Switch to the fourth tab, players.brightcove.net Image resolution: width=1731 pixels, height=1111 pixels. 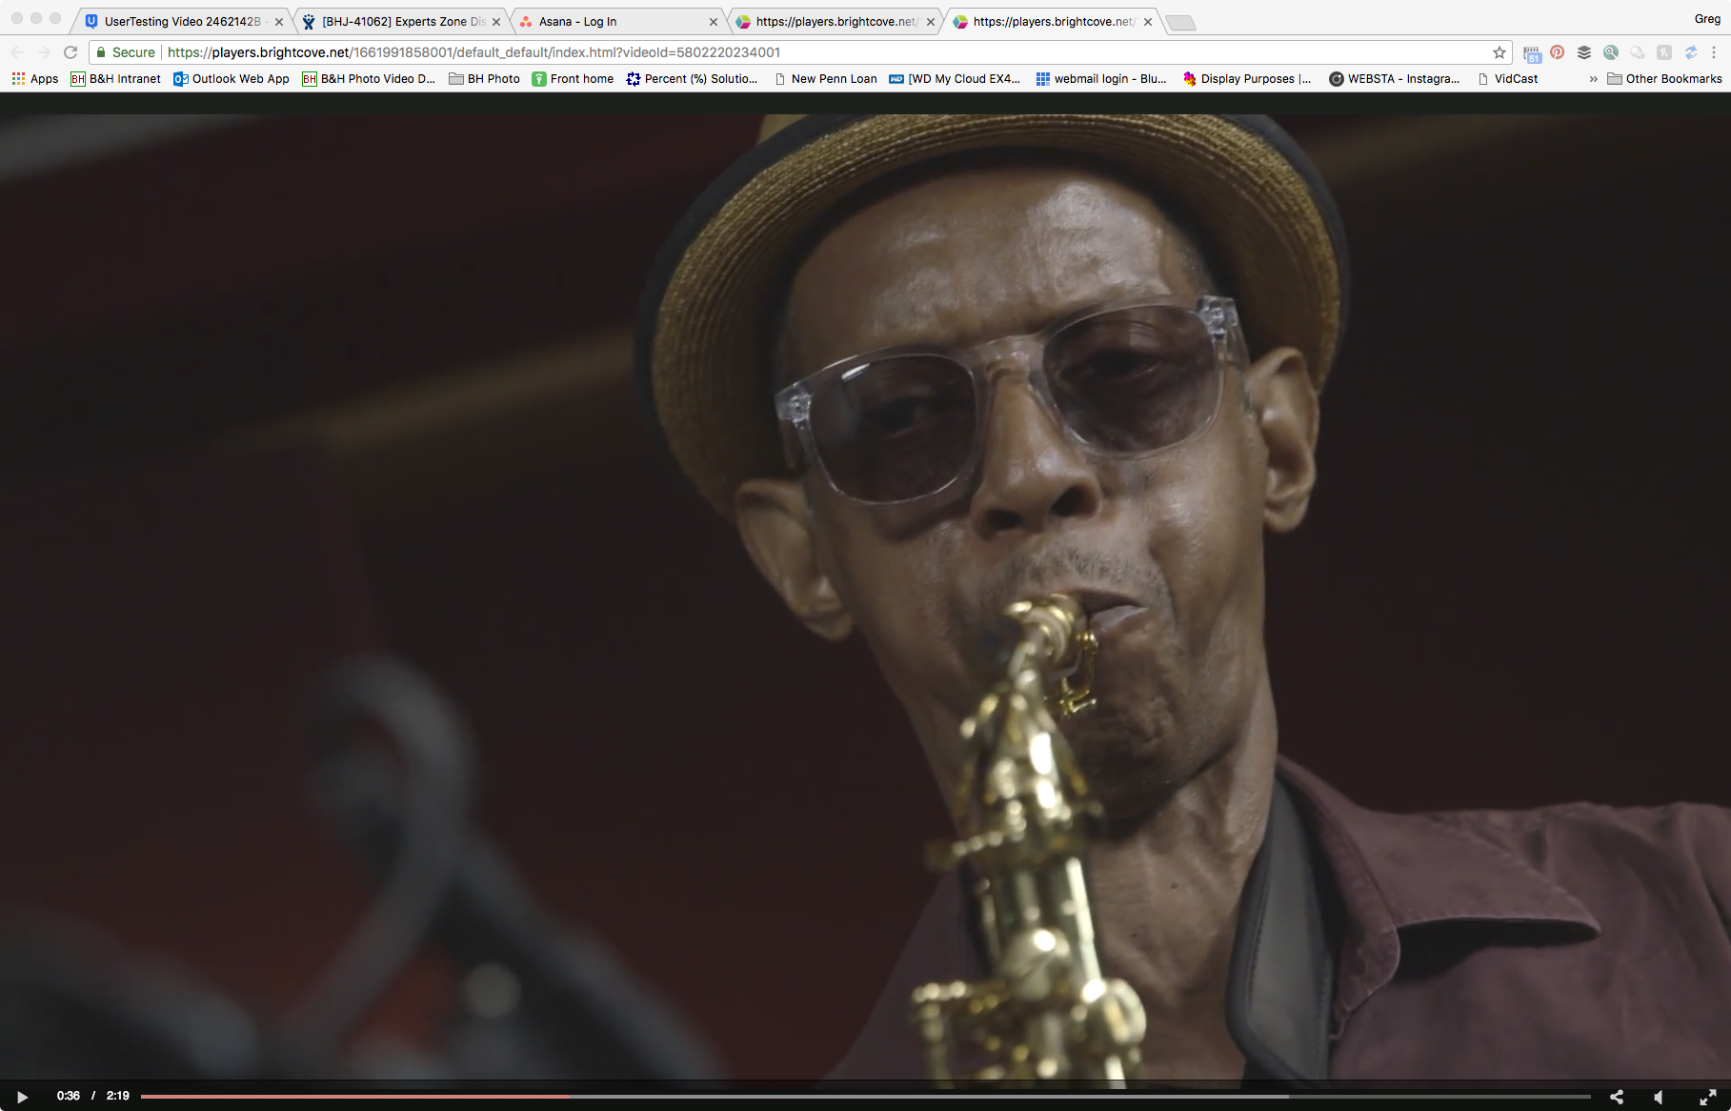[x=835, y=21]
